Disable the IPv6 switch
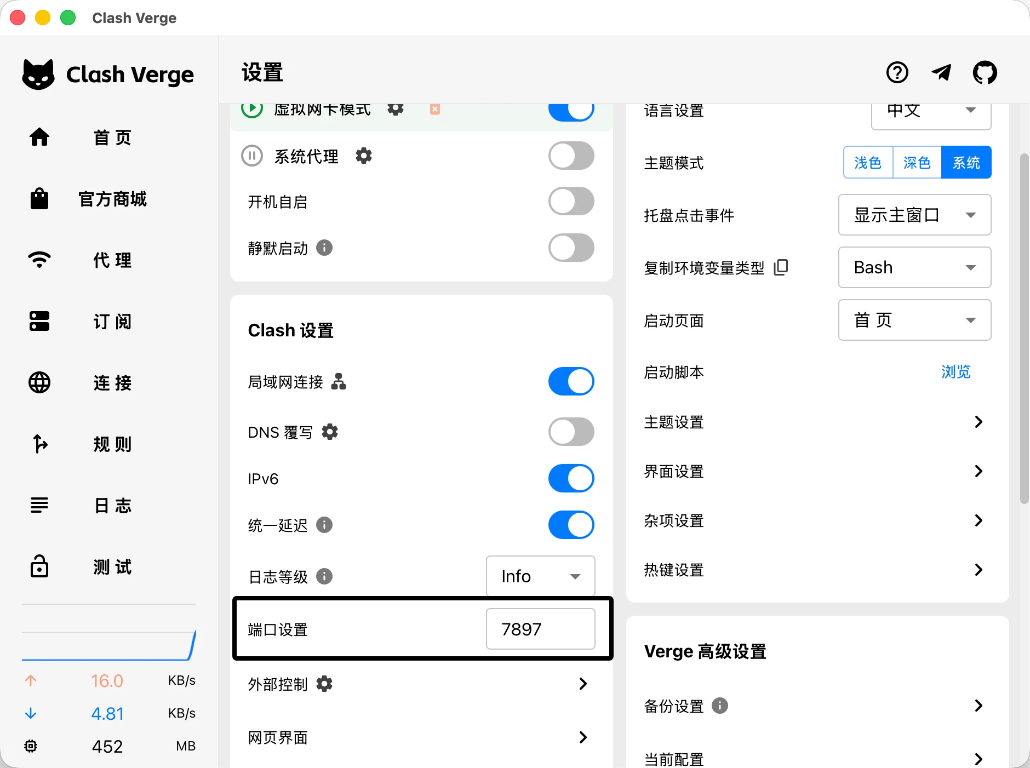The width and height of the screenshot is (1030, 768). point(571,478)
